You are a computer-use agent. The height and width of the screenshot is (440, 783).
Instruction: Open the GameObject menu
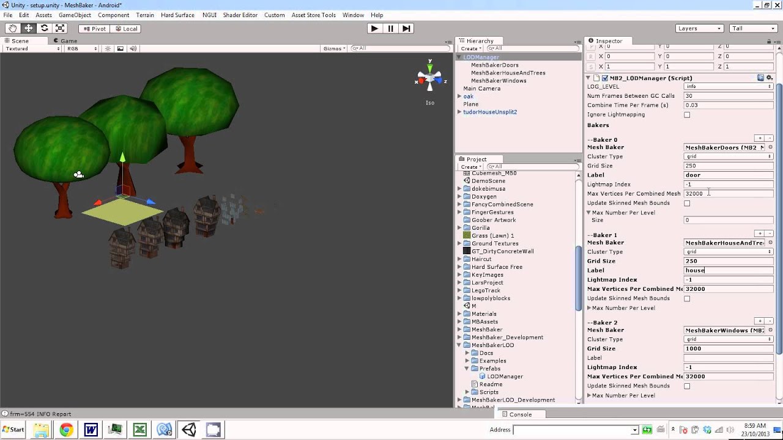coord(75,15)
